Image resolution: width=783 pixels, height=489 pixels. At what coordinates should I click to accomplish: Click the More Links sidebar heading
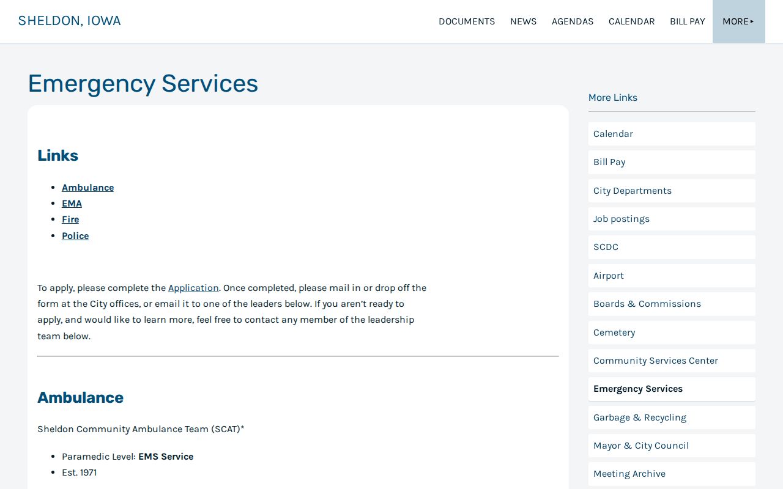click(613, 98)
